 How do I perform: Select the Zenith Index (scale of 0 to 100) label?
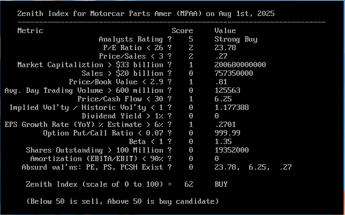[99, 184]
